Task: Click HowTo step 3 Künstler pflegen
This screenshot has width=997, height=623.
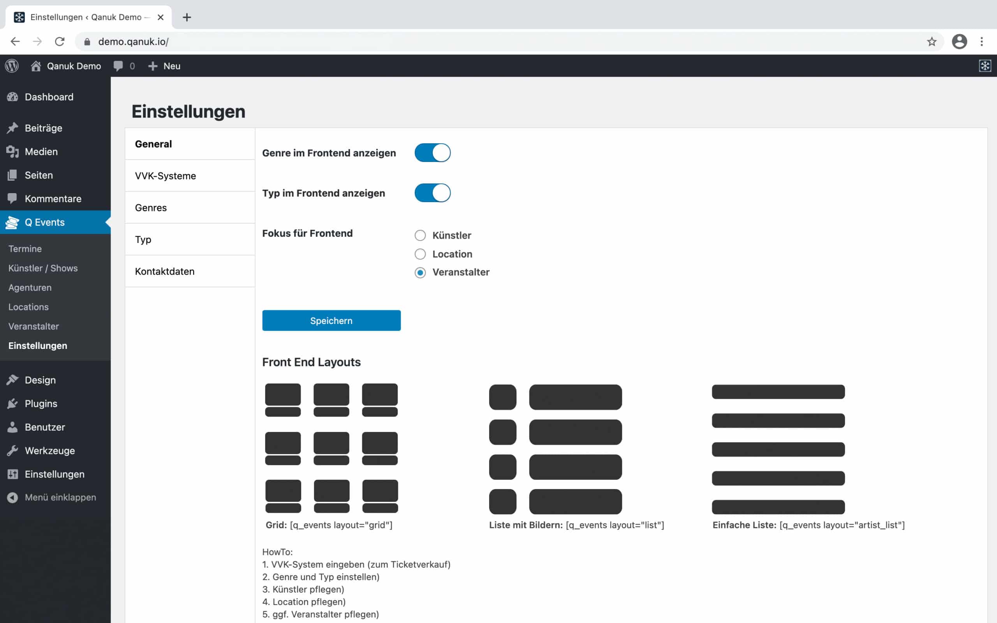Action: [303, 589]
